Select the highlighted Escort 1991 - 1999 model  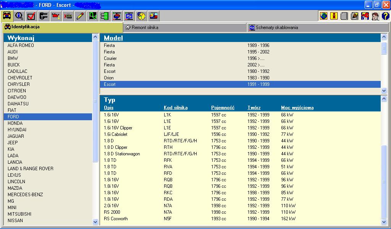pyautogui.click(x=240, y=84)
